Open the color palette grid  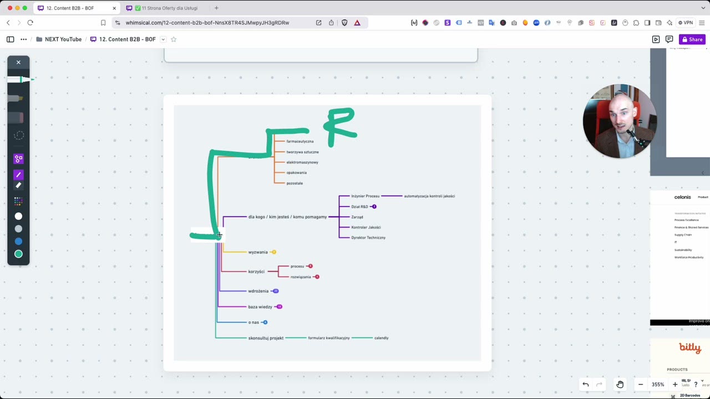pos(18,201)
